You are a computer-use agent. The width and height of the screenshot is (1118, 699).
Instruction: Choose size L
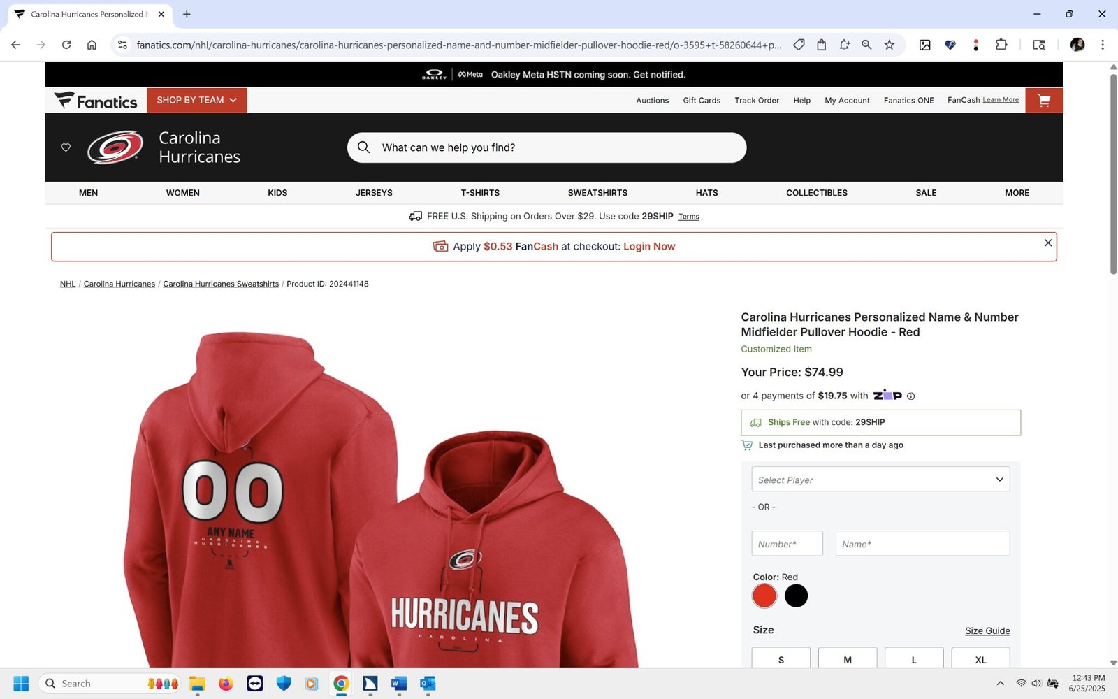[x=914, y=658]
